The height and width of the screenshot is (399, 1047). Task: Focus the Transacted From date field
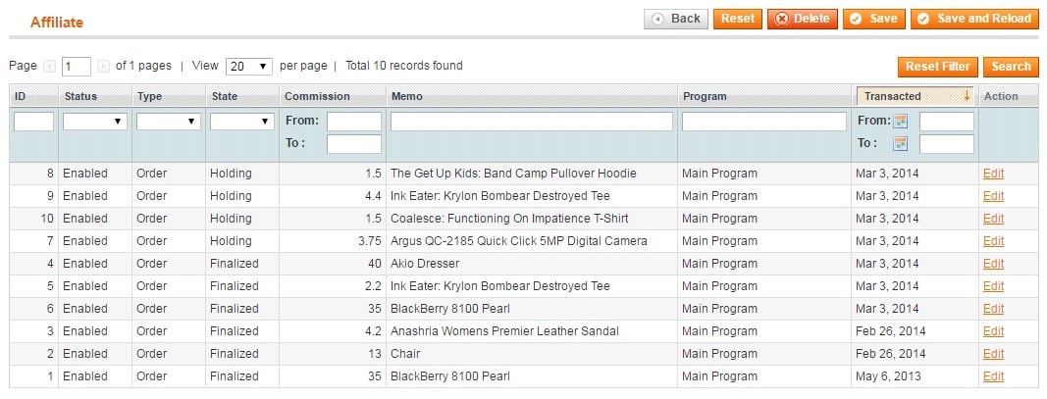(946, 122)
